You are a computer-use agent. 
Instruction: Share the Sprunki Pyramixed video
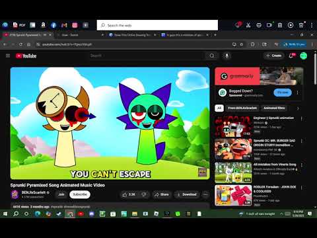[x=162, y=194]
